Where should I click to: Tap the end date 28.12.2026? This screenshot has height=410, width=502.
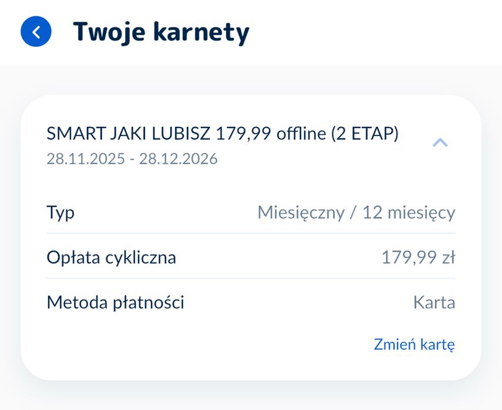point(178,159)
